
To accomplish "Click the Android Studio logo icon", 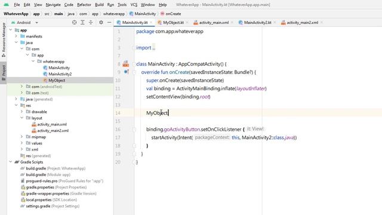I will [6, 5].
